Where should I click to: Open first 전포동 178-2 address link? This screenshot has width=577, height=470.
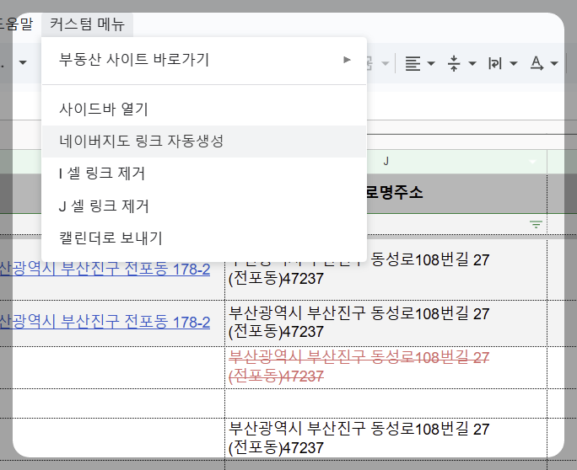pos(105,270)
